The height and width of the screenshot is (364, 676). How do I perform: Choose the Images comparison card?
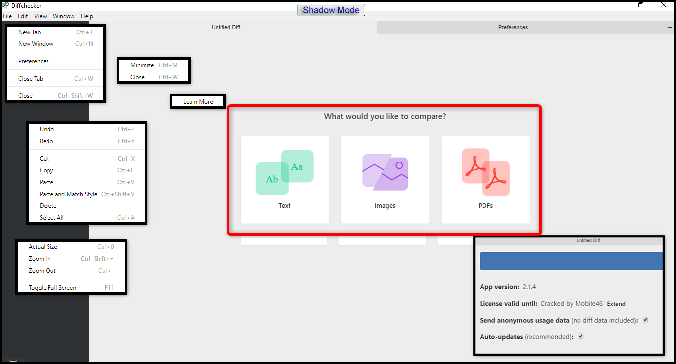pos(385,180)
